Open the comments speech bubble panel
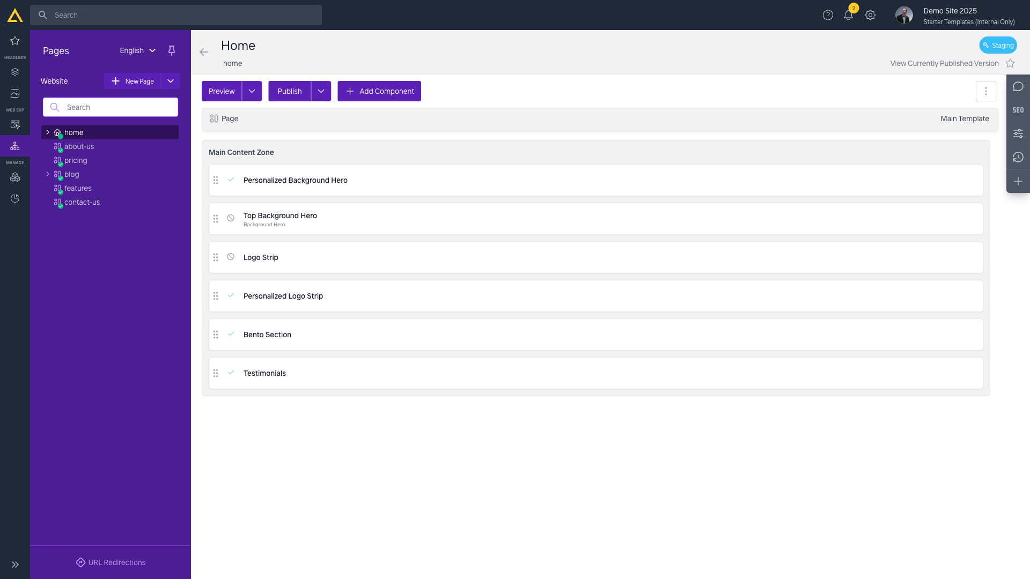1030x579 pixels. pos(1018,86)
